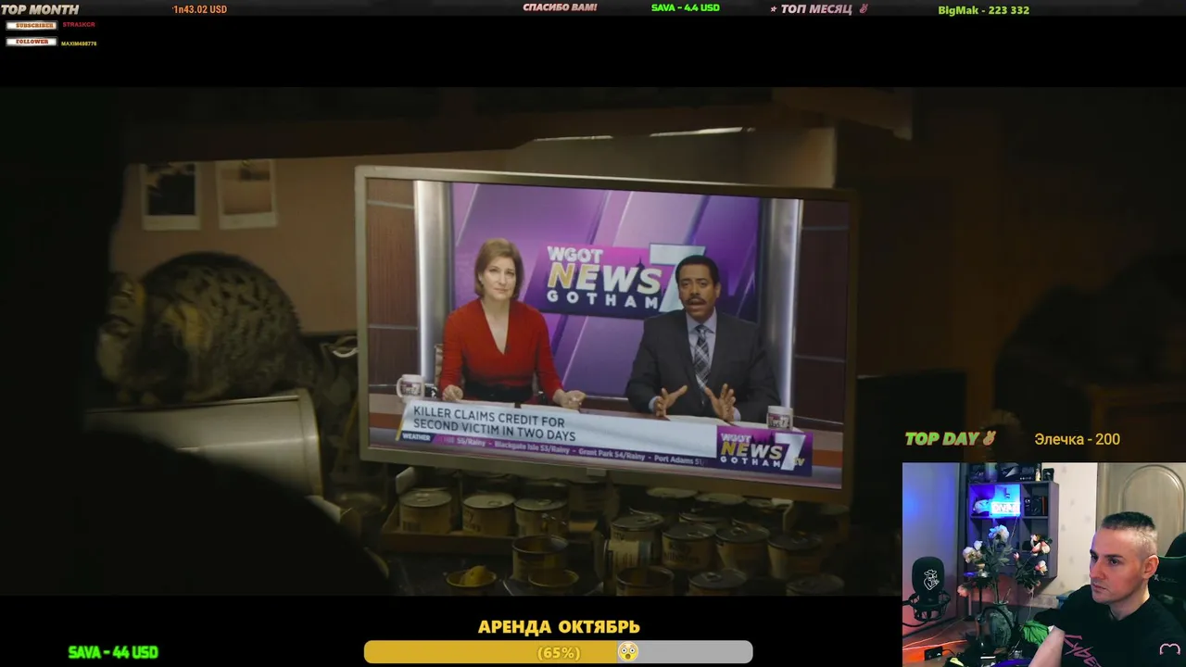Click the victory hand emoji beside TOP DAY
The width and height of the screenshot is (1186, 667).
tap(989, 438)
